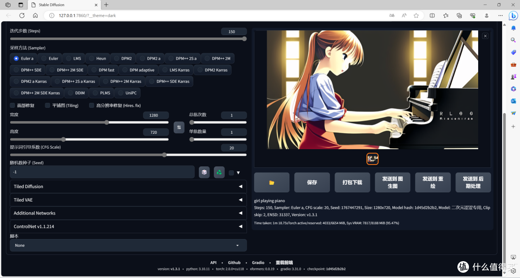Viewport: 520px width, 278px height.
Task: Select the Euler a sampler
Action: (23, 58)
